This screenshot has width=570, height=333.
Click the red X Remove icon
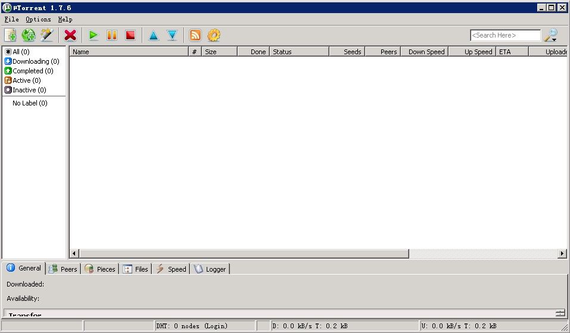coord(70,35)
